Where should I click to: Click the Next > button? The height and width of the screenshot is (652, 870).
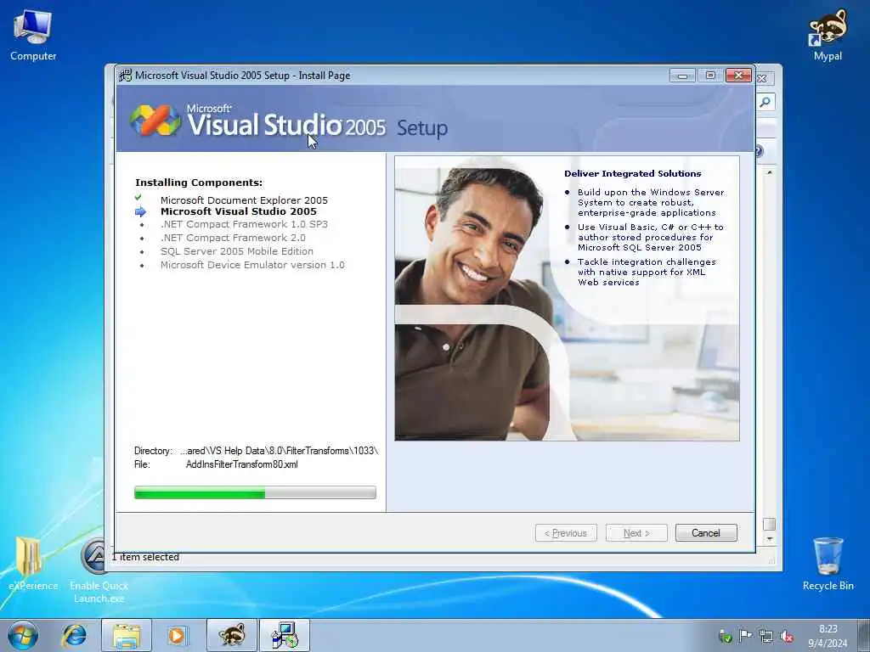(636, 533)
